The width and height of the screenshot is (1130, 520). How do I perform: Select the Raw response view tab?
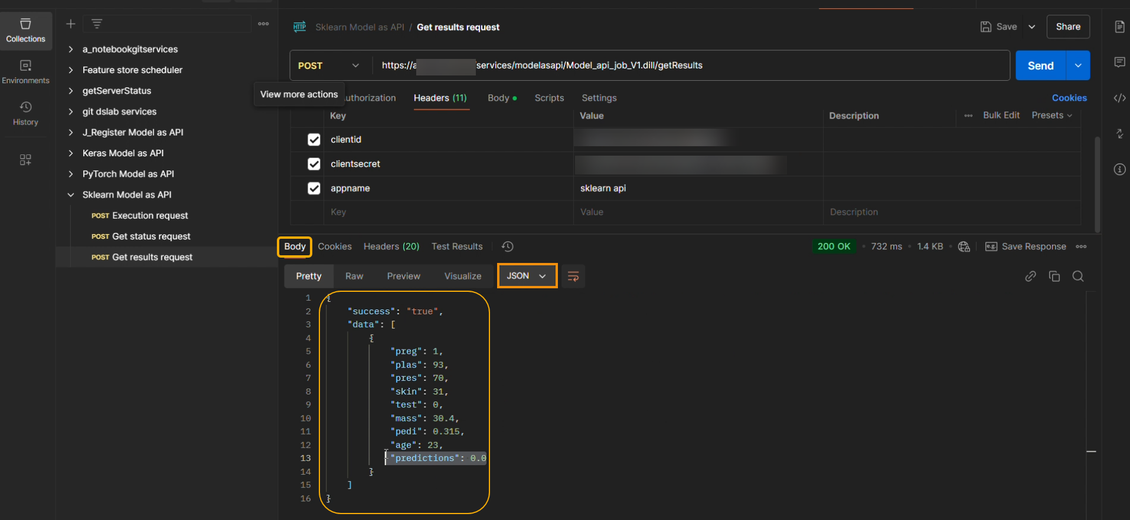point(354,277)
